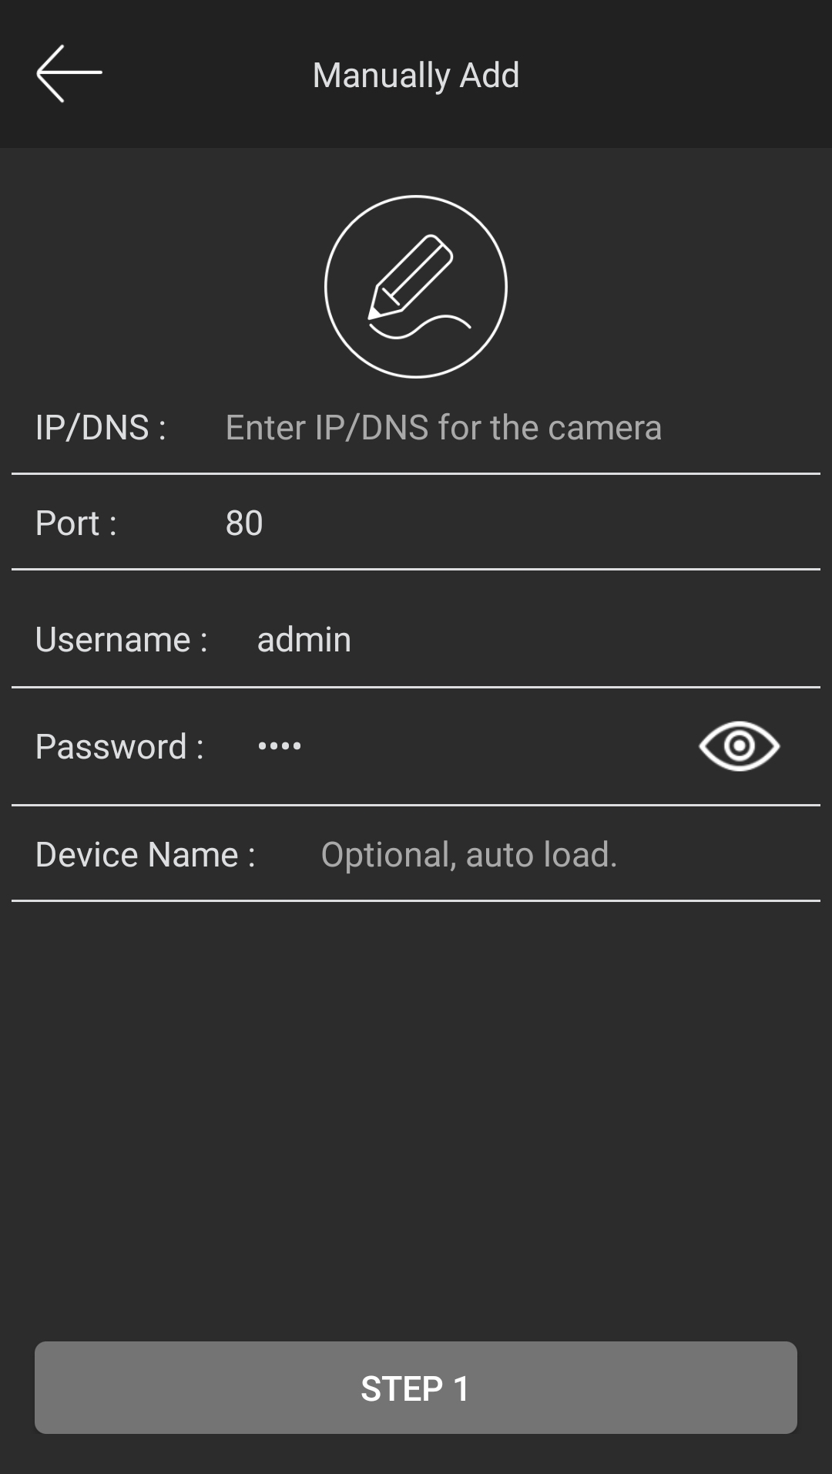Show password with the eye icon
This screenshot has width=832, height=1474.
739,745
